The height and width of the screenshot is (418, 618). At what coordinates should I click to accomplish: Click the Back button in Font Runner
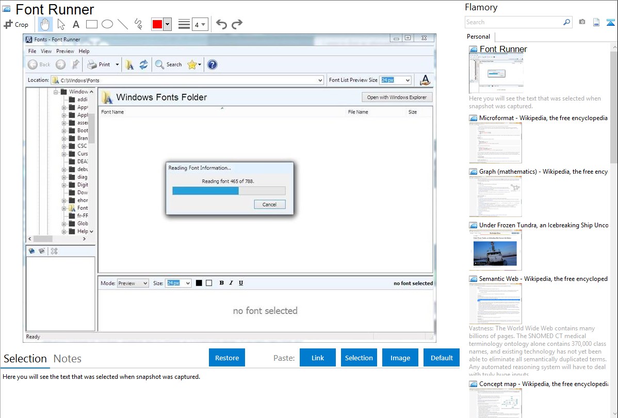pyautogui.click(x=39, y=64)
